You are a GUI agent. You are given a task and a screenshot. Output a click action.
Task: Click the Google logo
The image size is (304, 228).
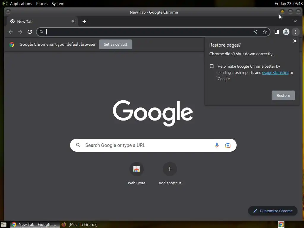[x=153, y=113]
